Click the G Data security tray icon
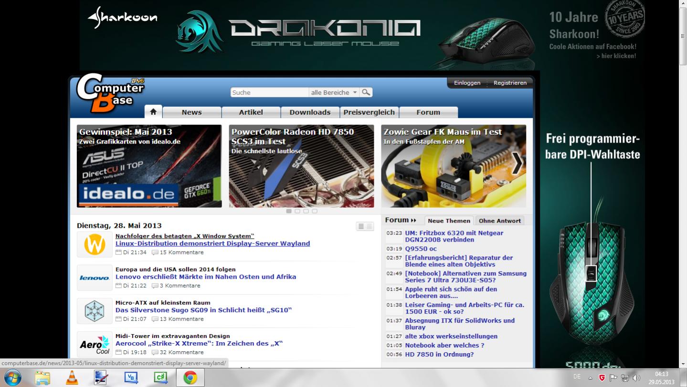Screen dimensions: 687x387 602,378
